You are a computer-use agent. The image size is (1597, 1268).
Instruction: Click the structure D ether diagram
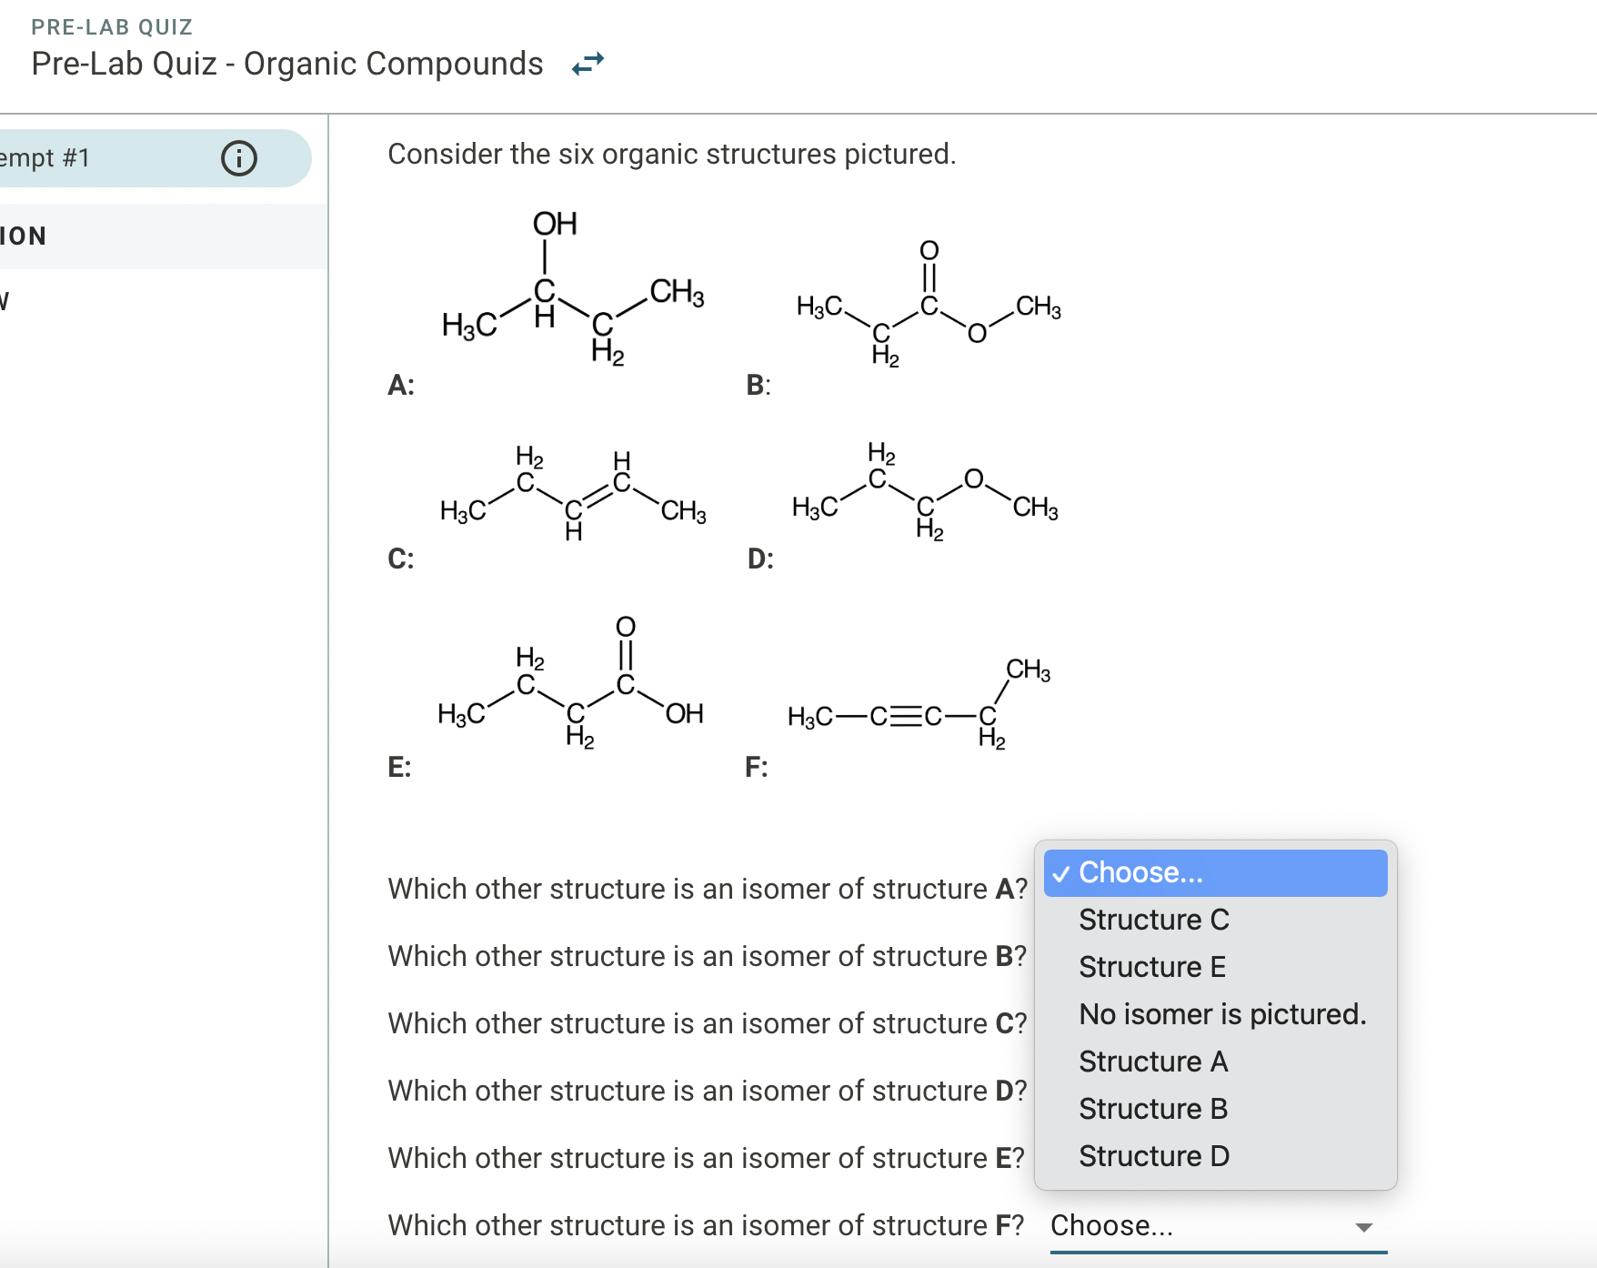point(924,493)
